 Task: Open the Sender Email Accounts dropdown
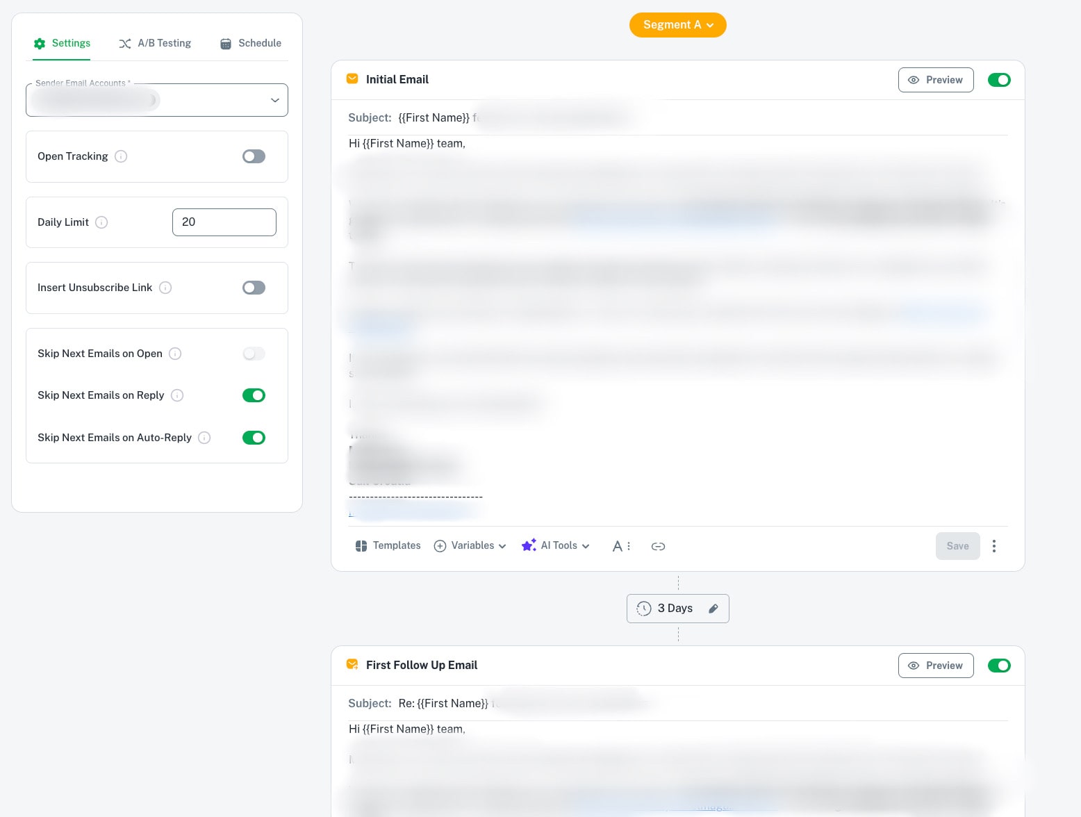pyautogui.click(x=274, y=100)
